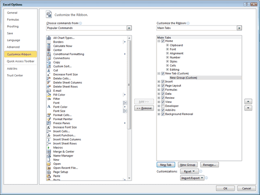260x195 pixels.
Task: Click the Custom Sort icon
Action: (x=49, y=66)
